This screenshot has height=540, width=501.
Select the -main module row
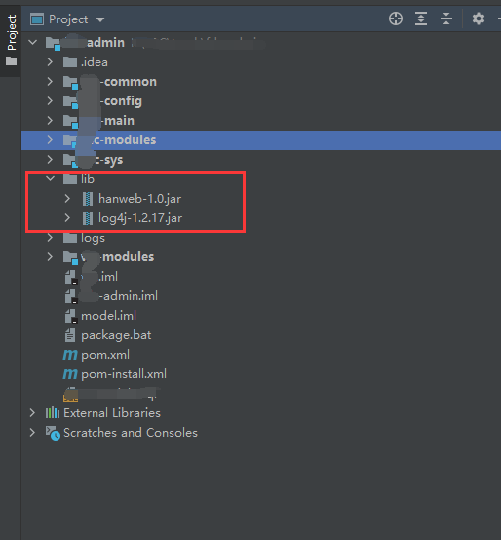click(x=261, y=121)
